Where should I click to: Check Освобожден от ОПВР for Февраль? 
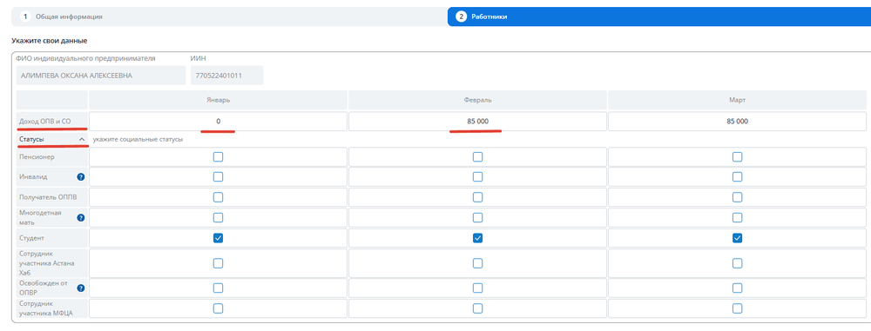[477, 288]
